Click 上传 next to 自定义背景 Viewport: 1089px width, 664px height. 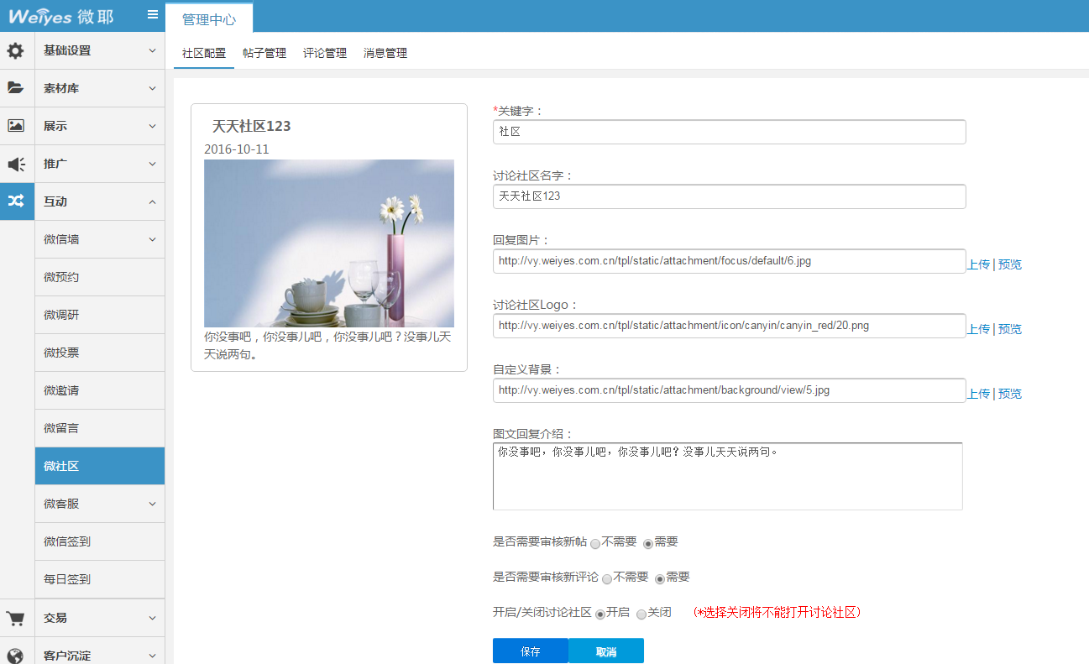pos(979,394)
